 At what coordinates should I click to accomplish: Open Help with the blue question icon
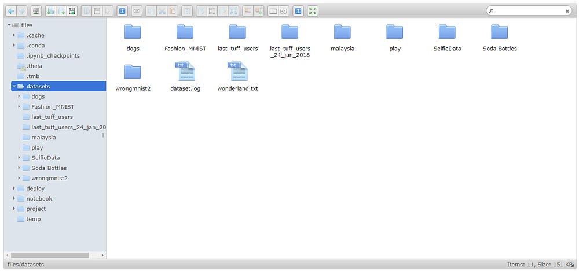coord(298,11)
